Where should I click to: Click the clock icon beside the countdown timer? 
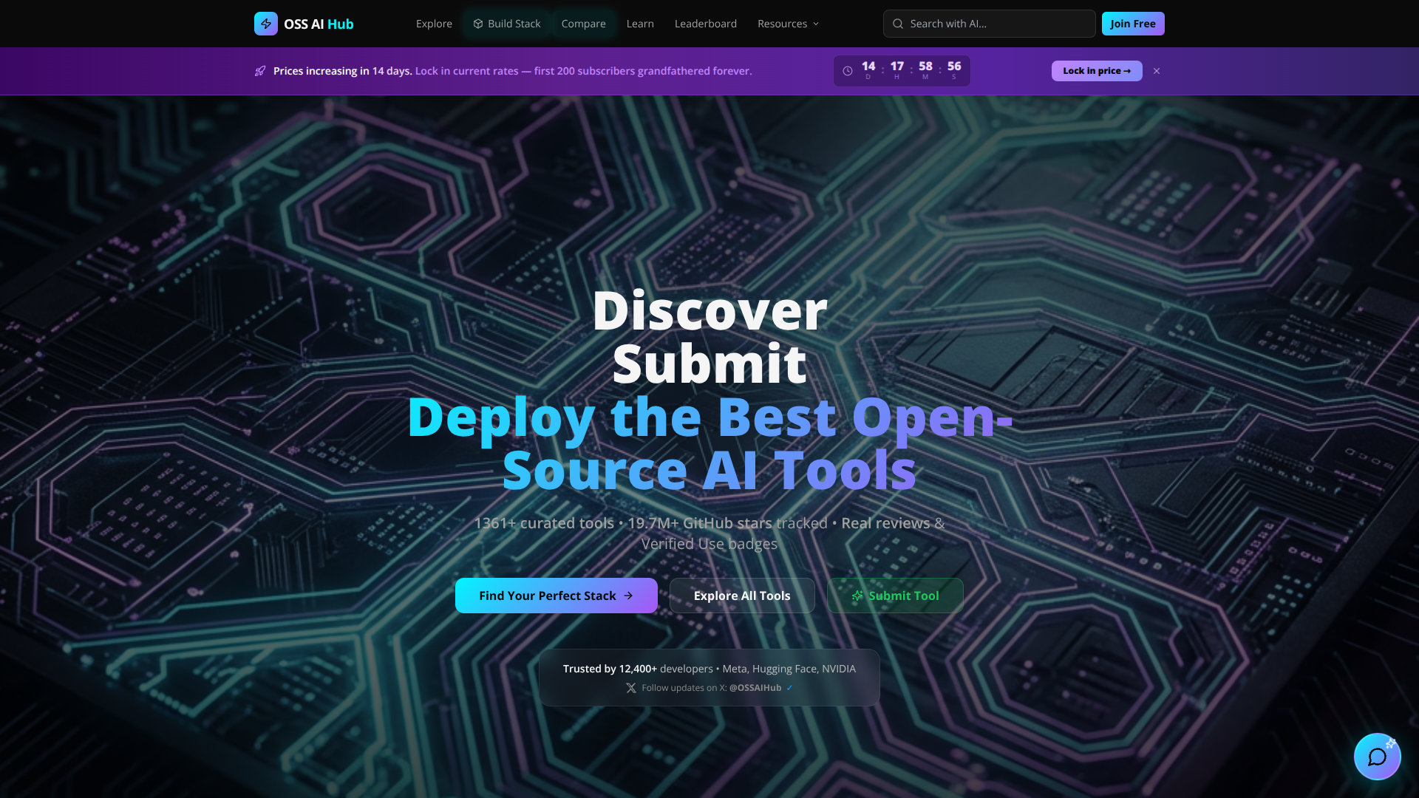coord(848,71)
